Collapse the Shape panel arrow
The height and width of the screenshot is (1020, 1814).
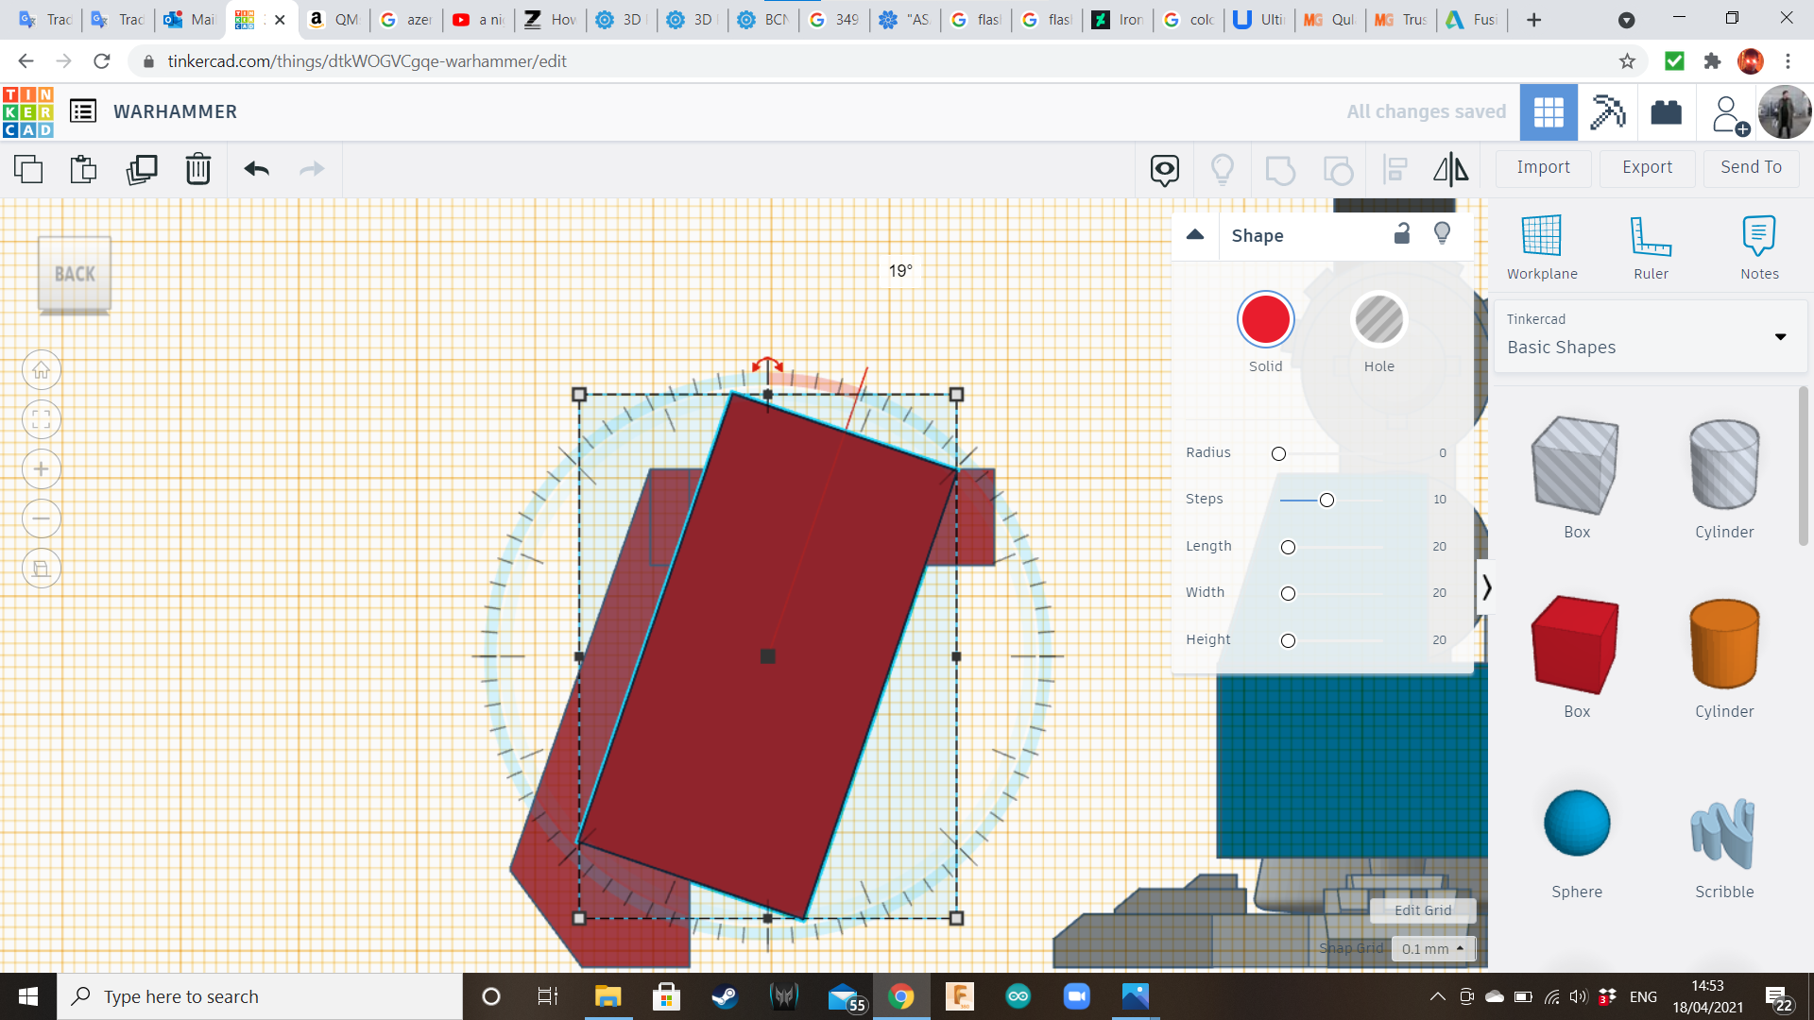pos(1195,235)
